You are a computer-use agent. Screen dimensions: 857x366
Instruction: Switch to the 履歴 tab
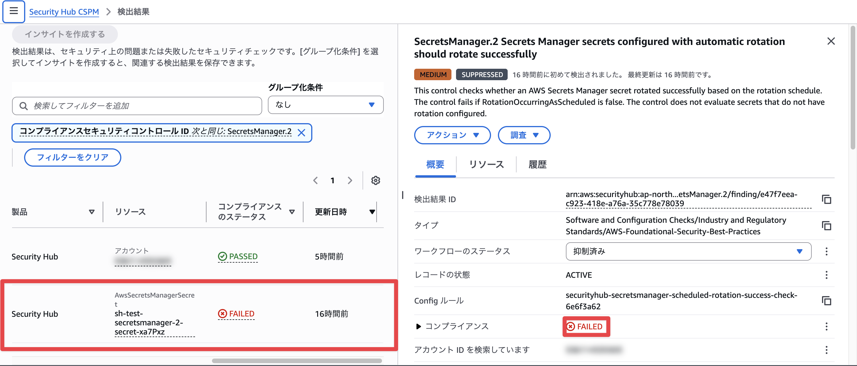coord(537,164)
